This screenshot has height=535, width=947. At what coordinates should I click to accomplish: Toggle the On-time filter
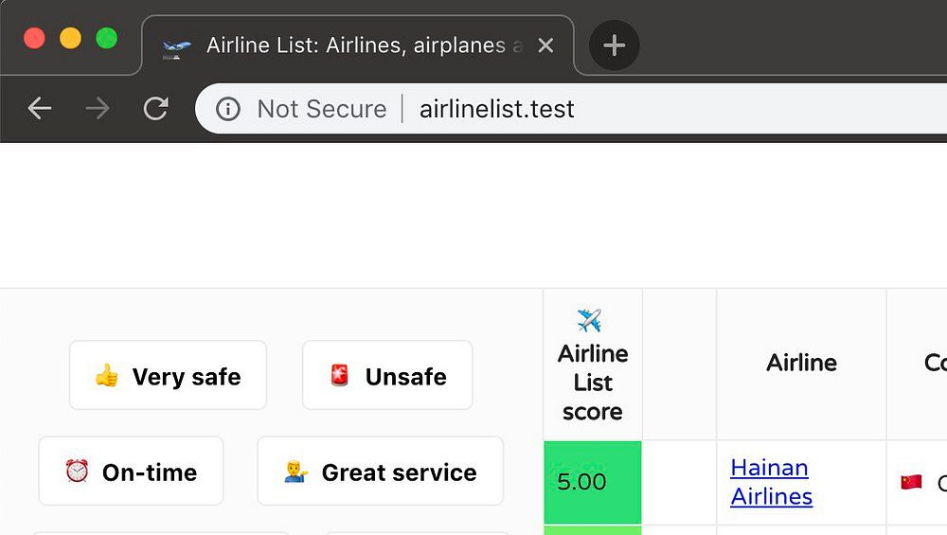coord(131,472)
